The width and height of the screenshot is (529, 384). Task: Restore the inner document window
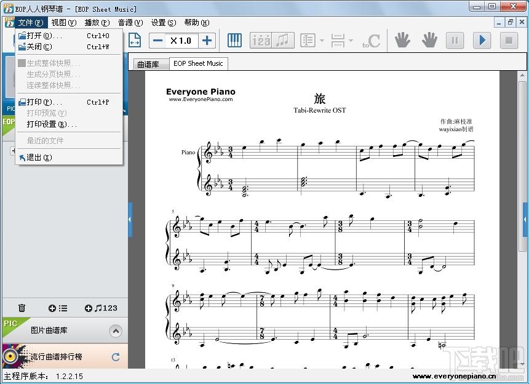(x=511, y=23)
